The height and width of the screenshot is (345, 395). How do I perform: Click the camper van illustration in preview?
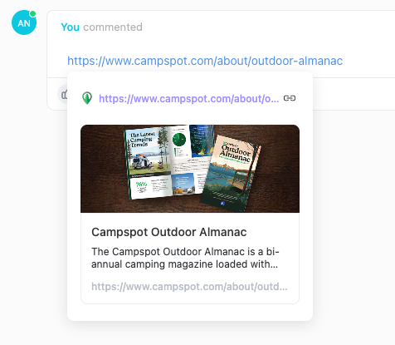click(141, 161)
